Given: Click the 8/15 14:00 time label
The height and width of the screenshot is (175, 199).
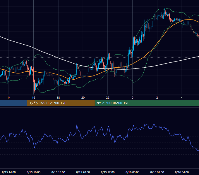Looking at the screenshot, I should (x=9, y=172).
